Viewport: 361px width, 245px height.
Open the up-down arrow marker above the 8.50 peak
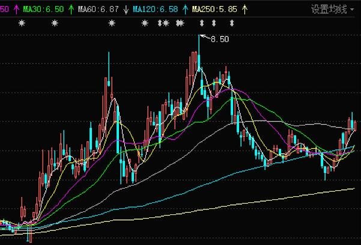tap(202, 23)
